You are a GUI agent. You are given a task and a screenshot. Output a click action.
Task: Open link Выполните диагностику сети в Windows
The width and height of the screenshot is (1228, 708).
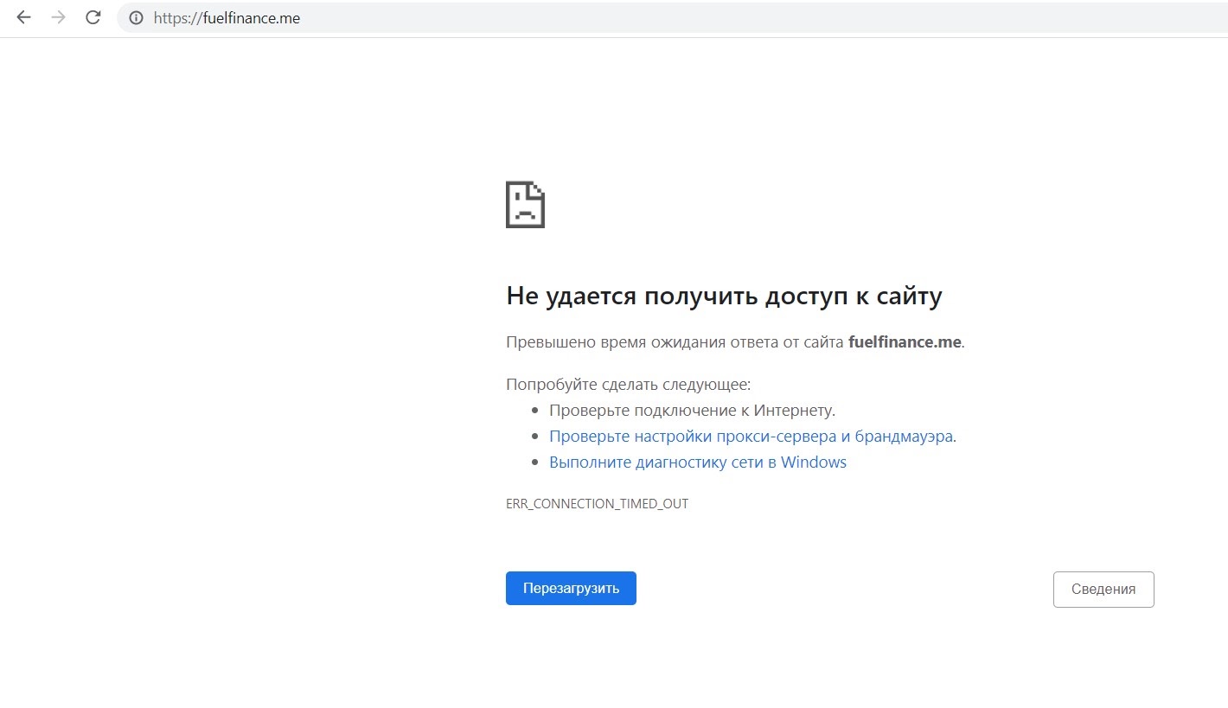(698, 462)
